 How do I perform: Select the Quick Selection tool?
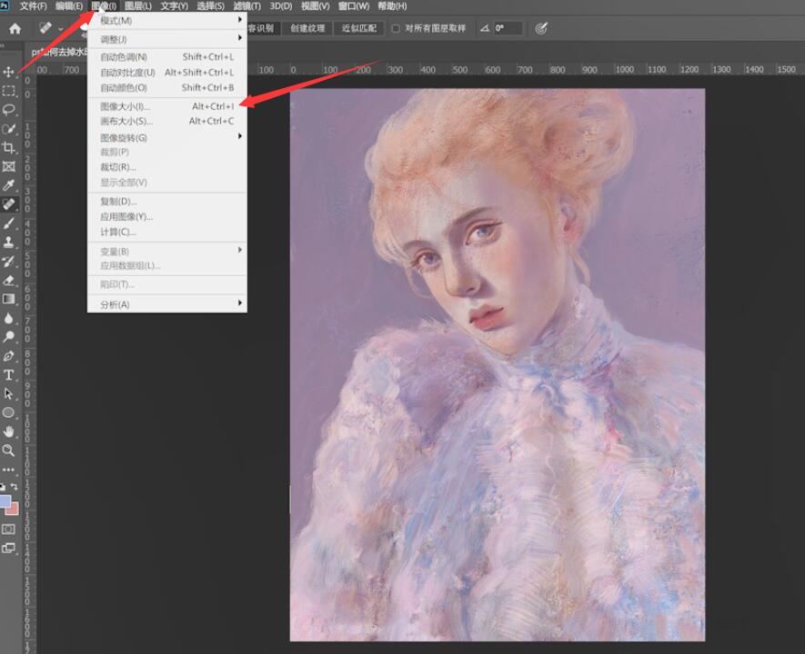(x=9, y=129)
